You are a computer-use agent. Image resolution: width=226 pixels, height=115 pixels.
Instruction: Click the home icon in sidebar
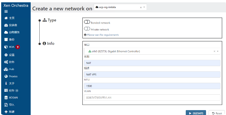click(x=6, y=18)
